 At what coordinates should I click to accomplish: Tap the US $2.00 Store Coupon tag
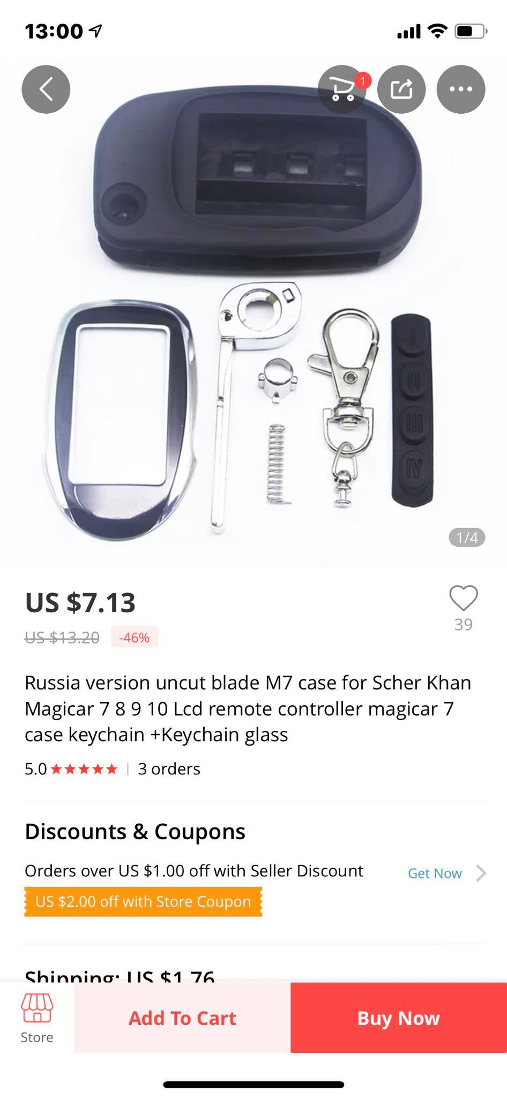pos(143,902)
